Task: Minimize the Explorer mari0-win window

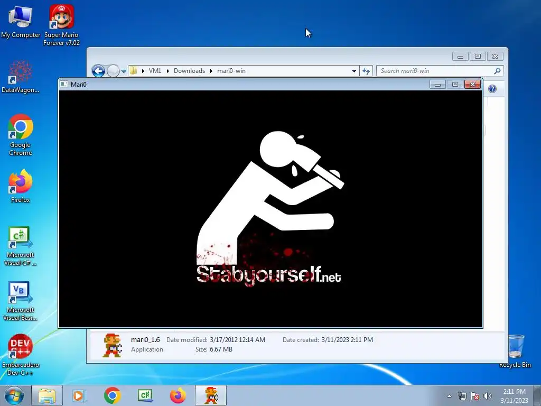Action: tap(460, 56)
